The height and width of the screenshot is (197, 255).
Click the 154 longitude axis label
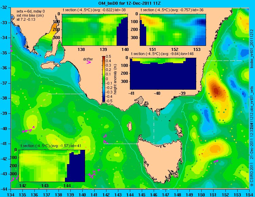[x=249, y=195]
